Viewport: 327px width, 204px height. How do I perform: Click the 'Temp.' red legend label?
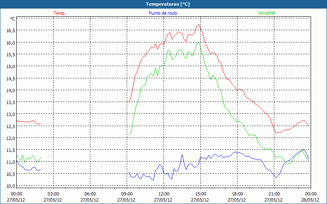coord(60,13)
